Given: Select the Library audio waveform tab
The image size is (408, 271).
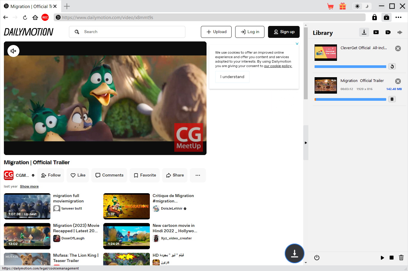Looking at the screenshot, I should click(x=400, y=32).
